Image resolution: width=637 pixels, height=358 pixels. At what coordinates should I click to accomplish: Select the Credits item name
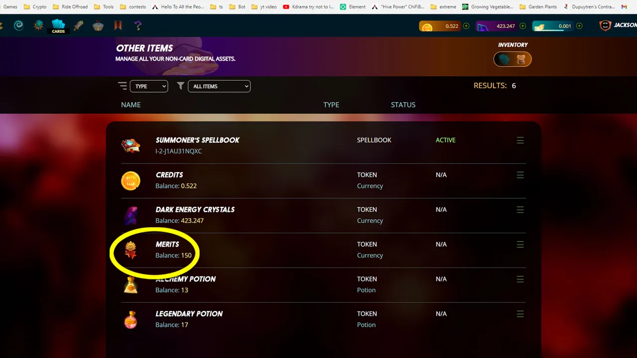tap(169, 175)
